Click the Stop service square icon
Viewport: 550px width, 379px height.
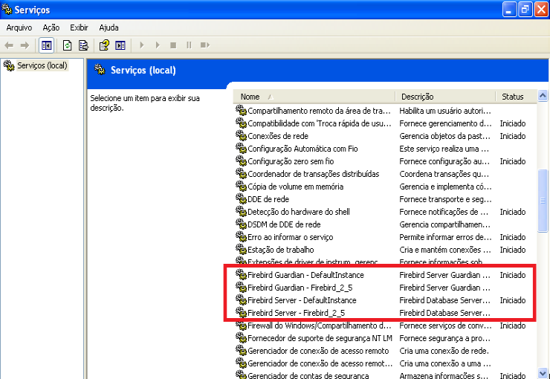pos(173,45)
